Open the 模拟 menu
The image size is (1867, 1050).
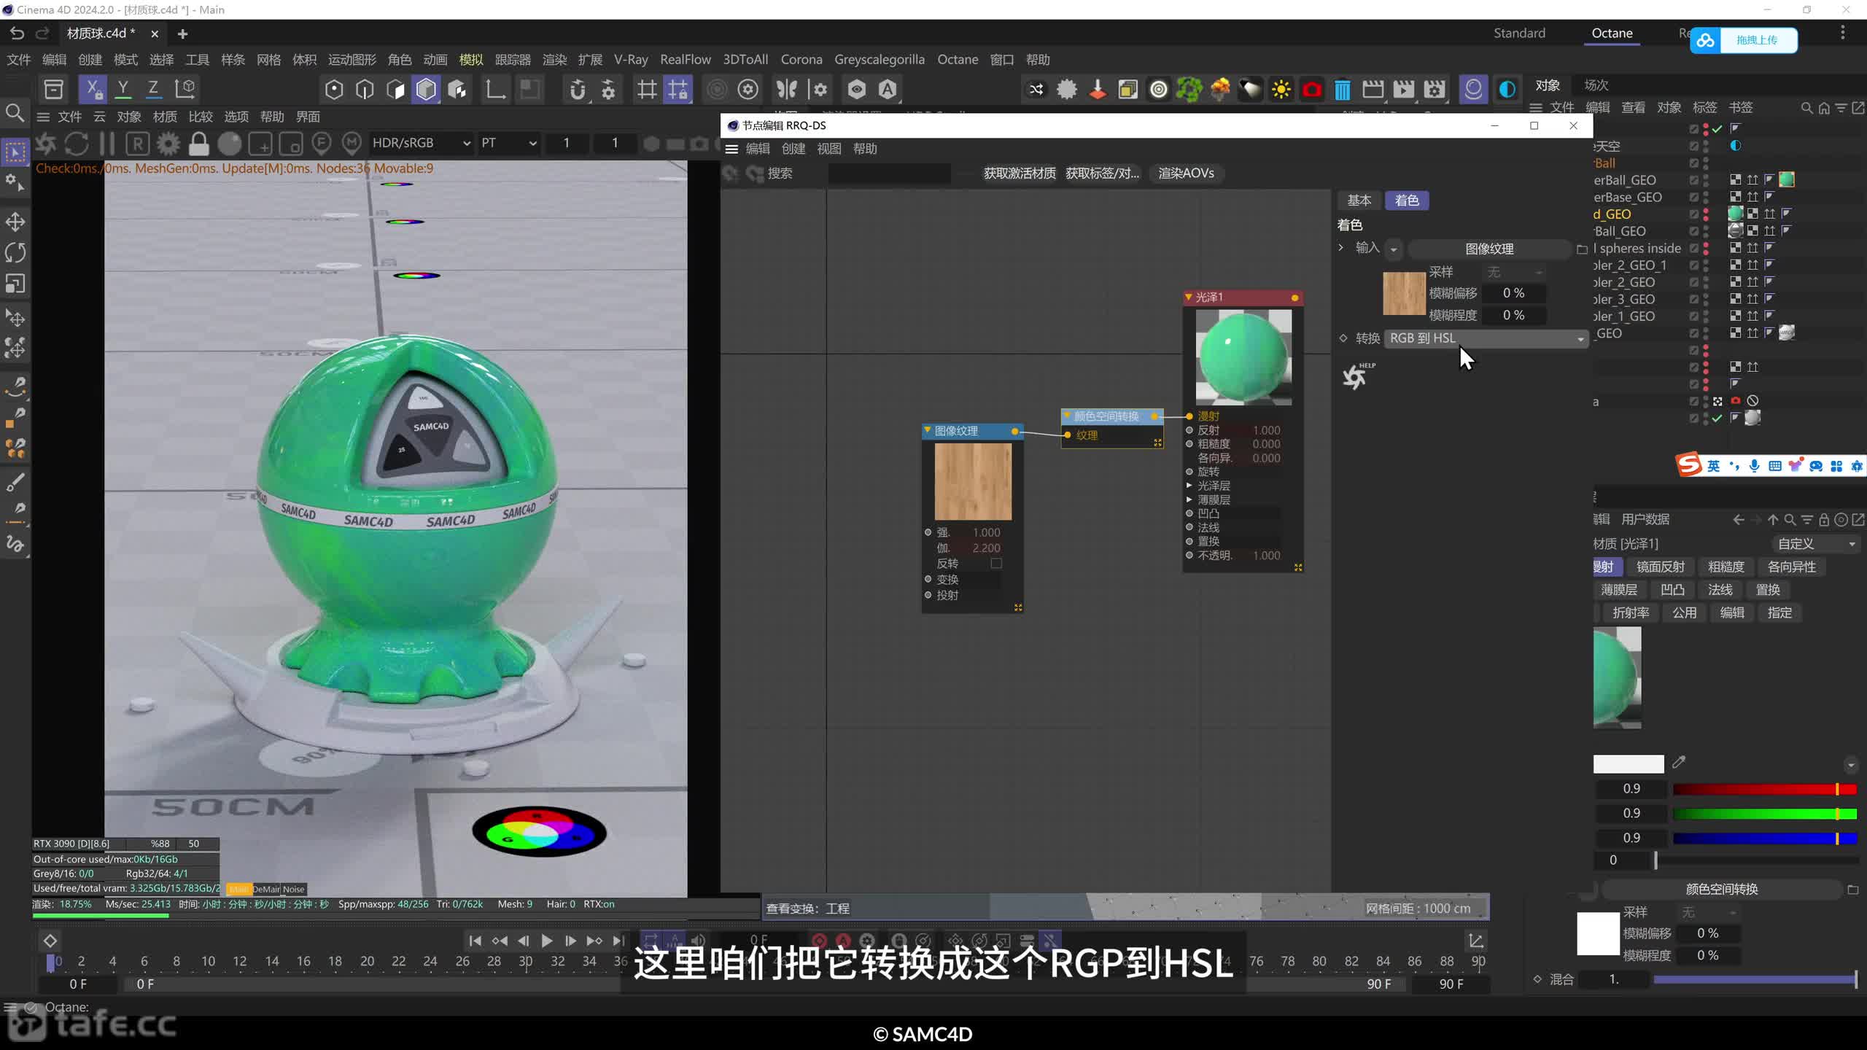[x=471, y=60]
